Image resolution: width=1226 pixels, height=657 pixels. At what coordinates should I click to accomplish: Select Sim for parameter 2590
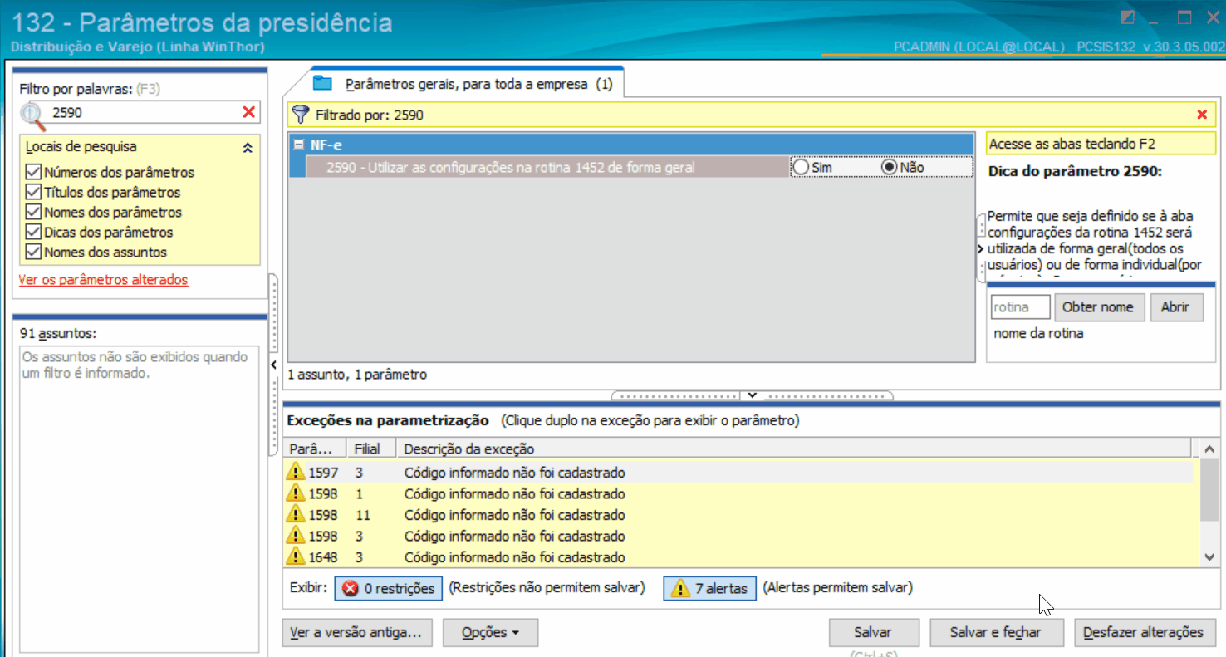click(801, 167)
